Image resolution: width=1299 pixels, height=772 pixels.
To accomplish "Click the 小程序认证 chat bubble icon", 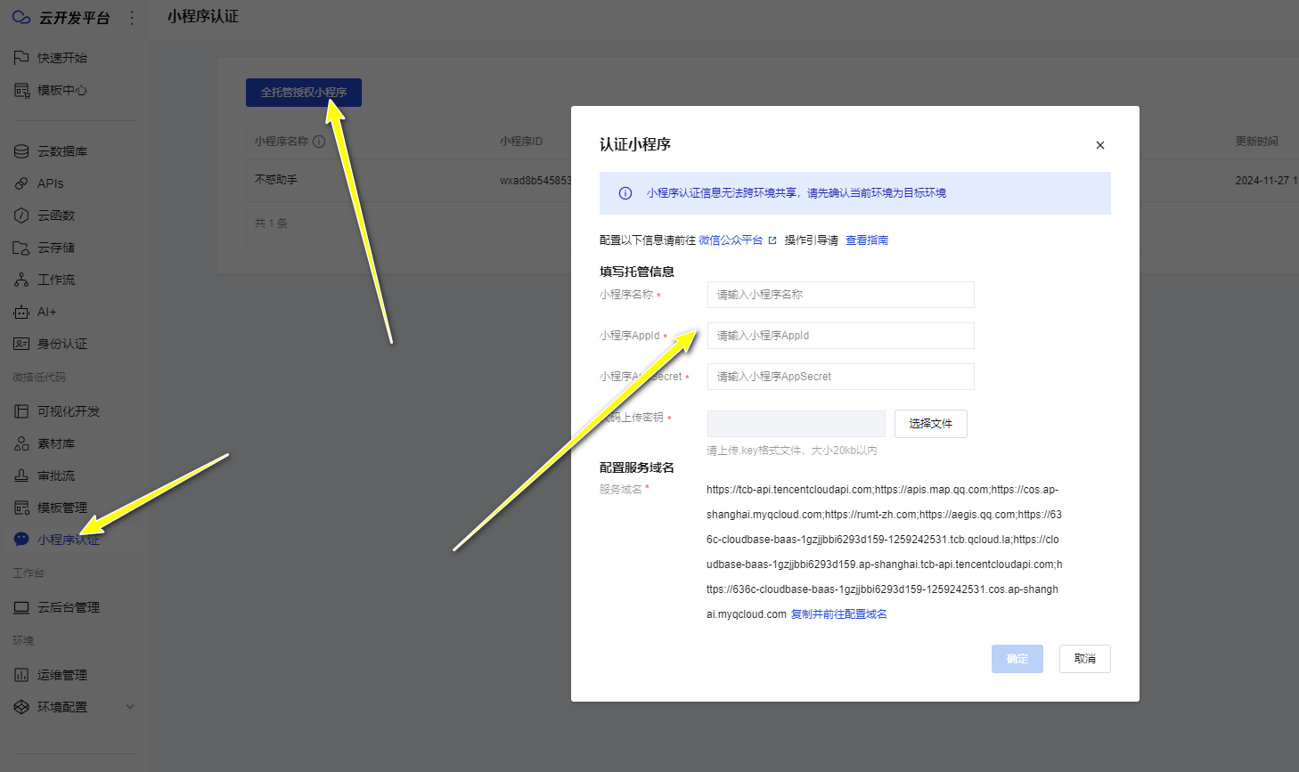I will click(x=21, y=540).
